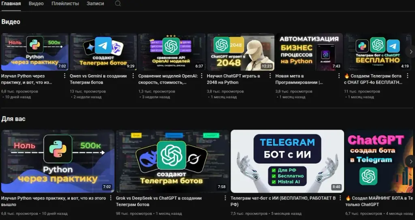This screenshot has height=220, width=415.
Task: Click the 'Для вас' section heading
Action: click(13, 119)
